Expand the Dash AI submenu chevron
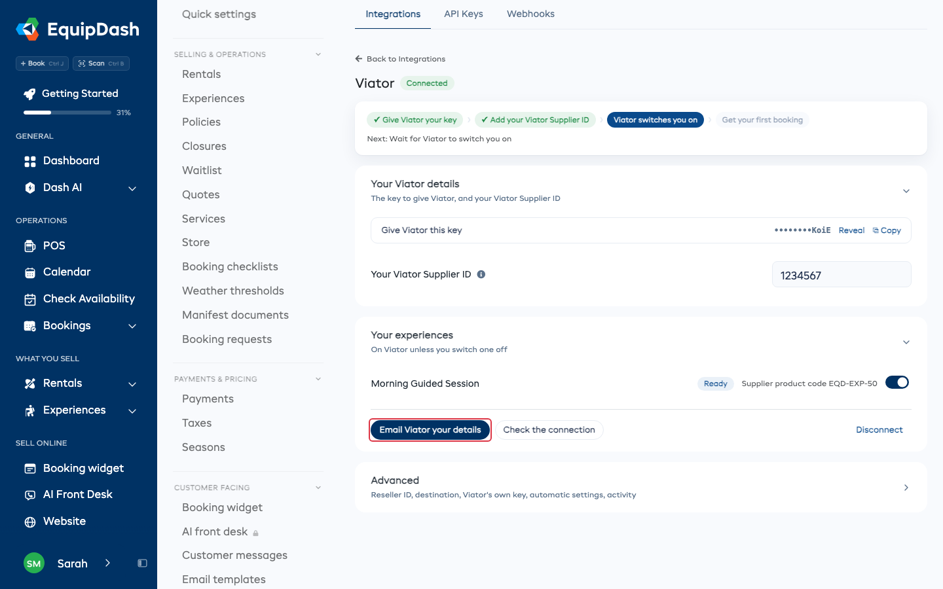This screenshot has width=943, height=589. pos(132,188)
